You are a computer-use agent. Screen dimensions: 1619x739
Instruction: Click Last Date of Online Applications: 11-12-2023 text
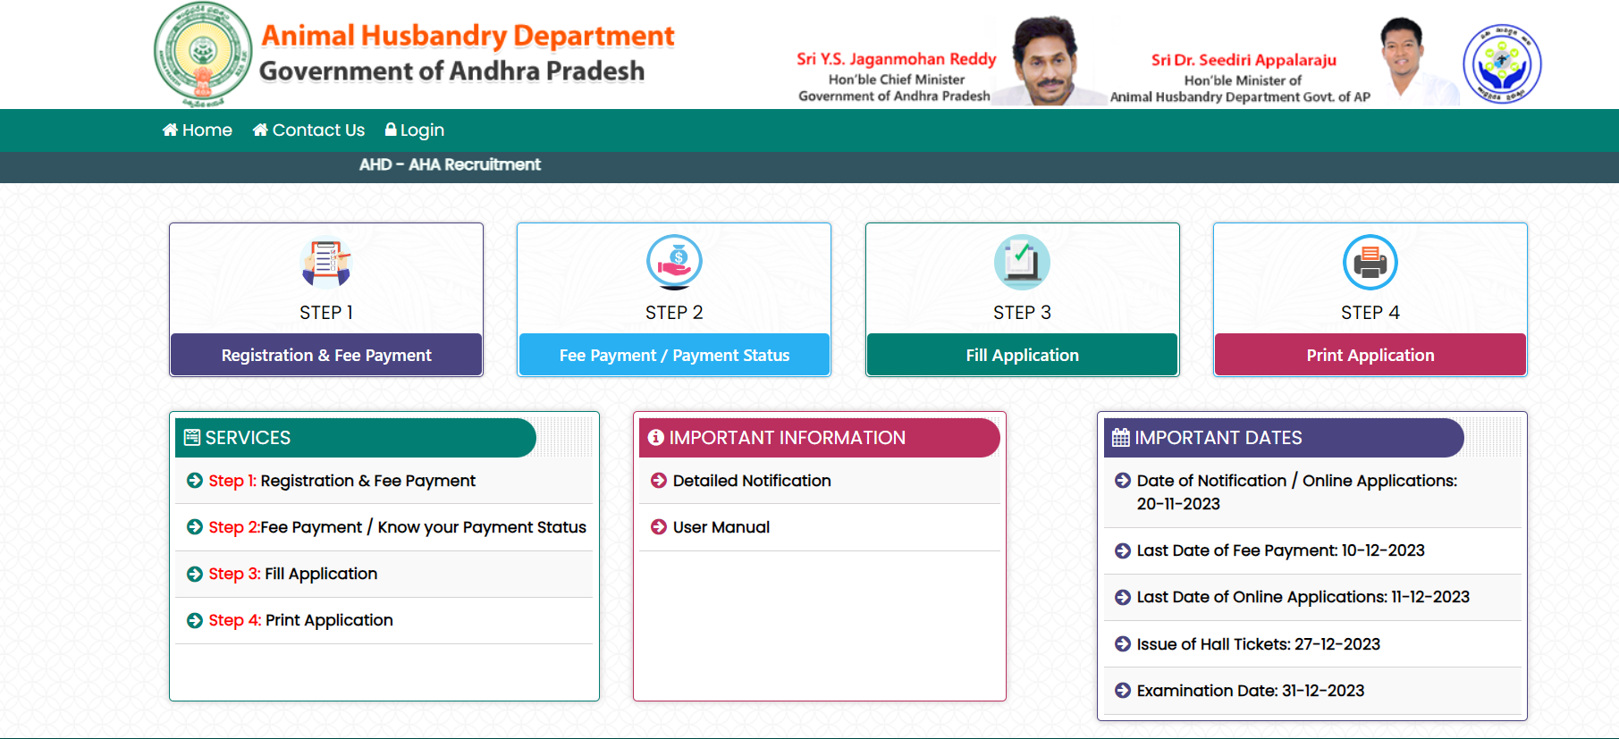(x=1303, y=597)
